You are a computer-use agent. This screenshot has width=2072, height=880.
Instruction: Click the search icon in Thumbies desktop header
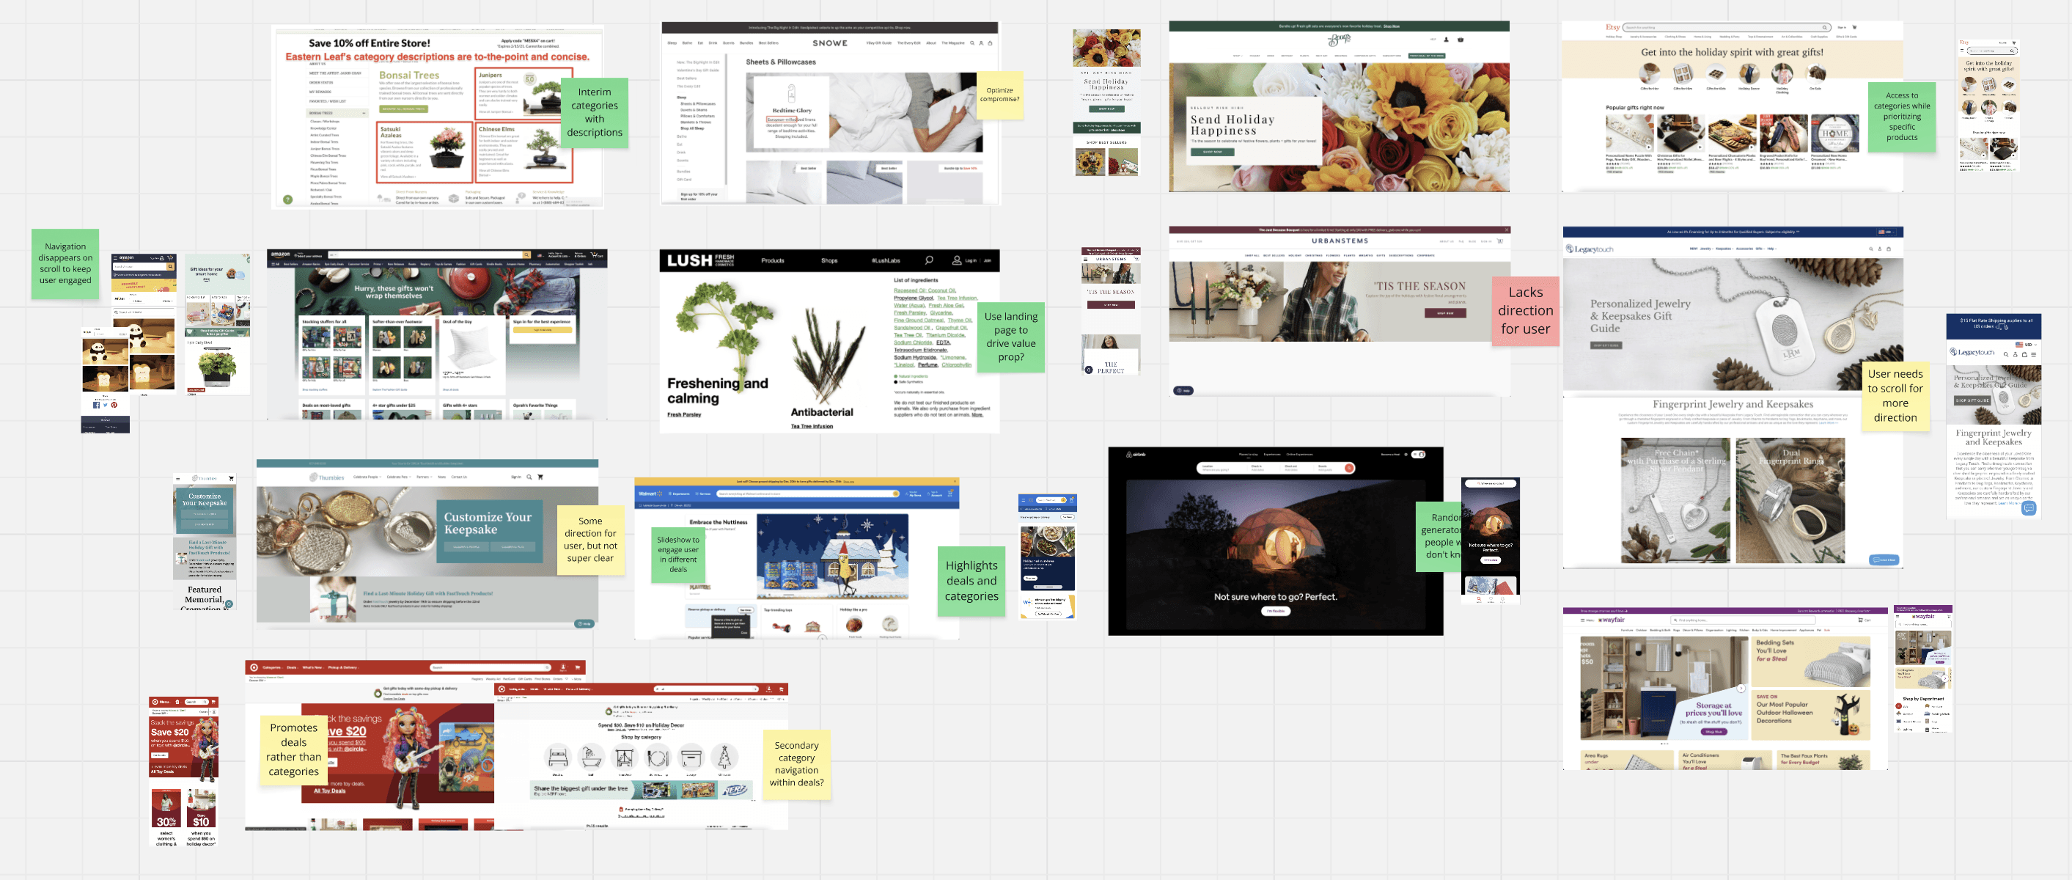(x=529, y=477)
